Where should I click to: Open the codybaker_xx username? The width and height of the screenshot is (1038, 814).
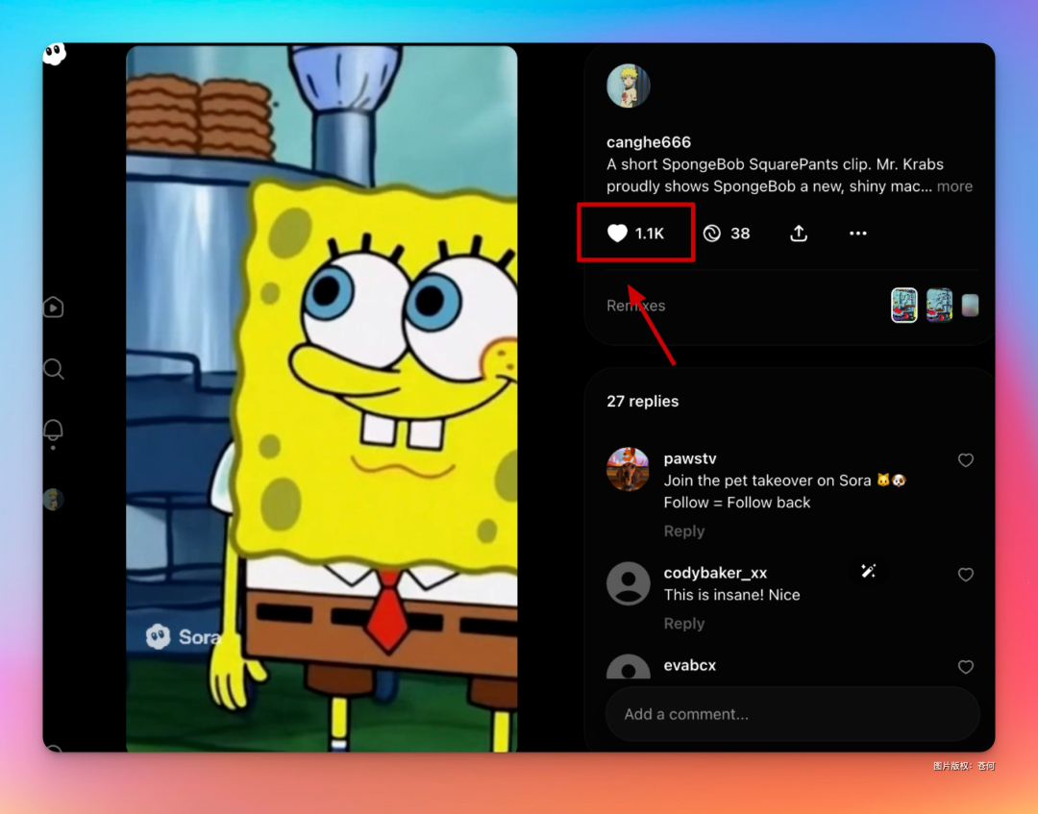click(715, 573)
